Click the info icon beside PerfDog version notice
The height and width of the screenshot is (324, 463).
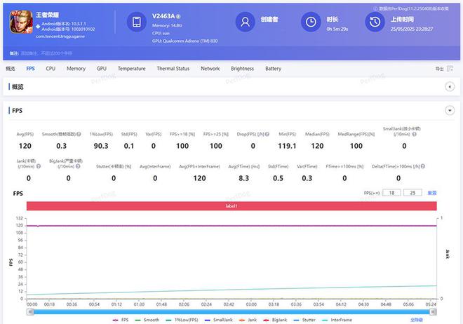pos(375,8)
